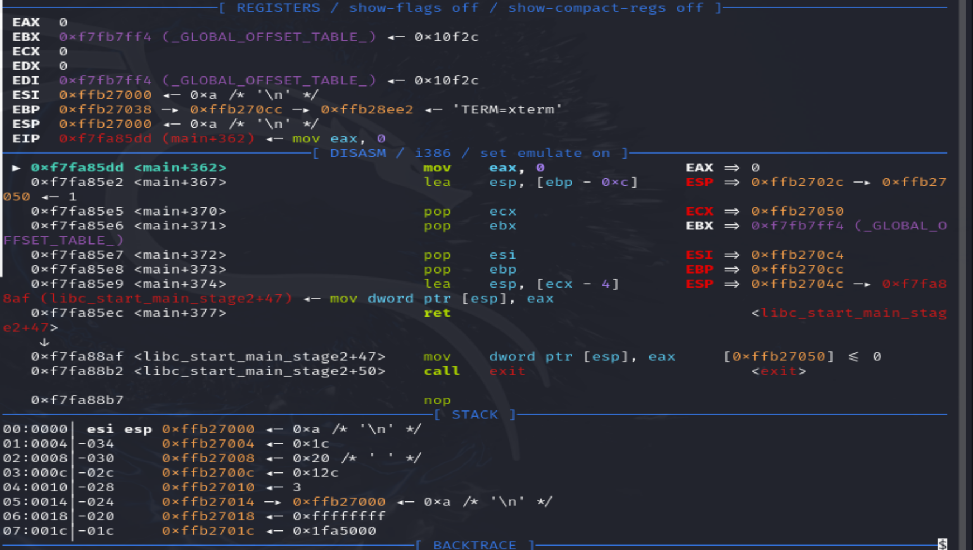973x550 pixels.
Task: Click the nop instruction at 0xf7fa88b7
Action: click(437, 400)
